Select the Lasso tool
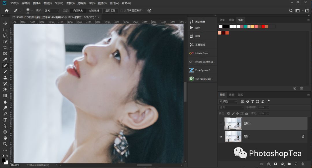 tap(5, 36)
